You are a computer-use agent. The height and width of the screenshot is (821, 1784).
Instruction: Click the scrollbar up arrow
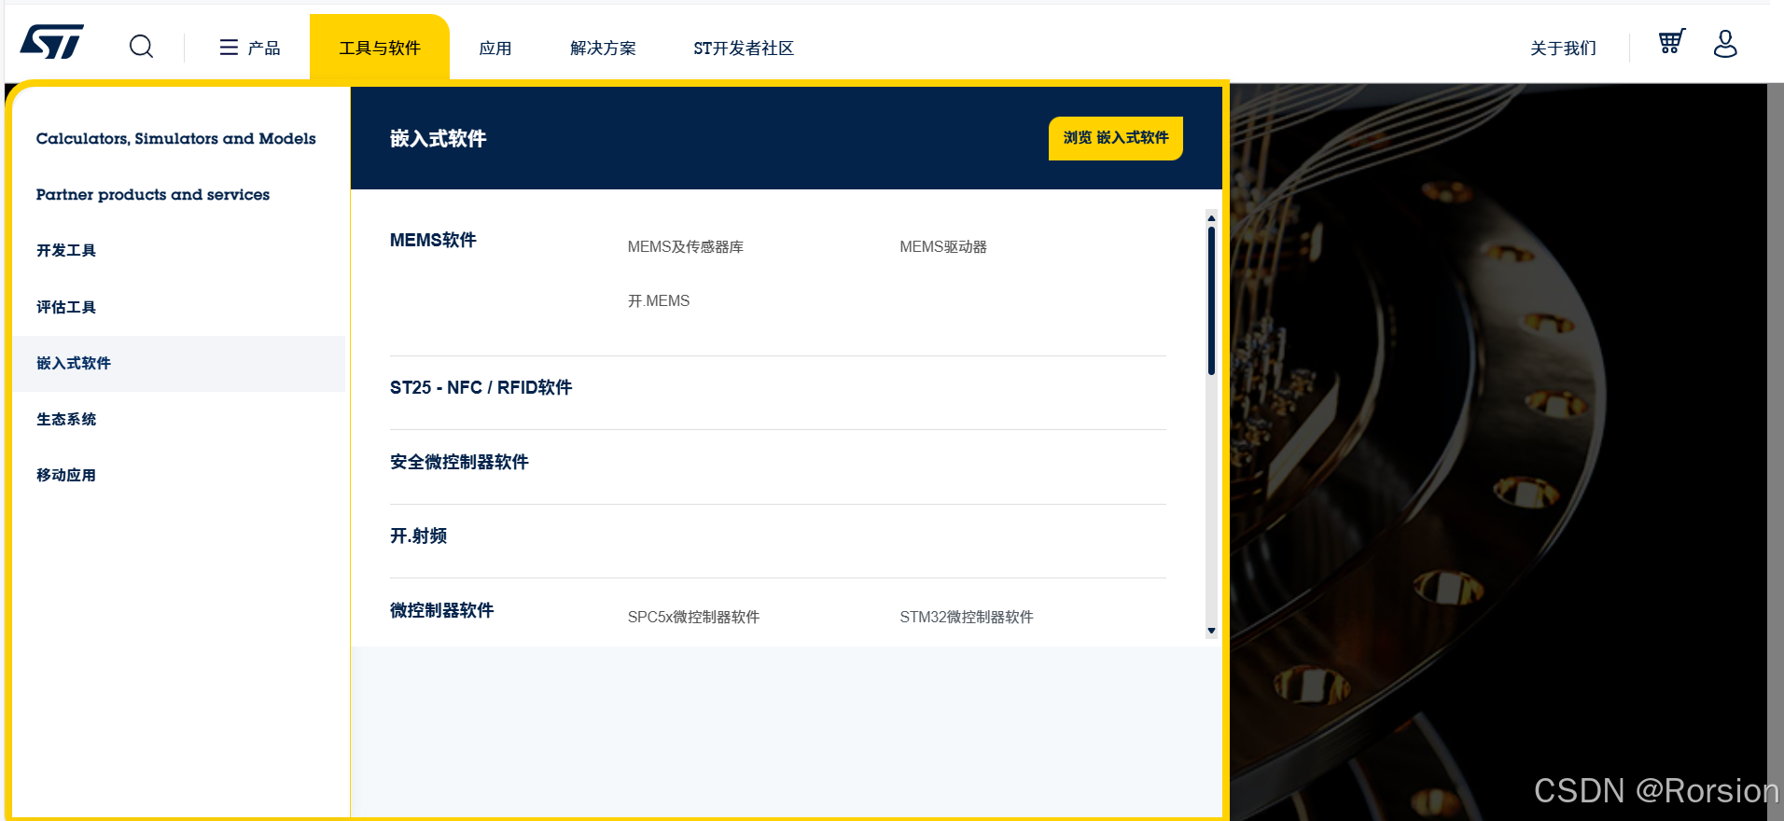[x=1211, y=218]
